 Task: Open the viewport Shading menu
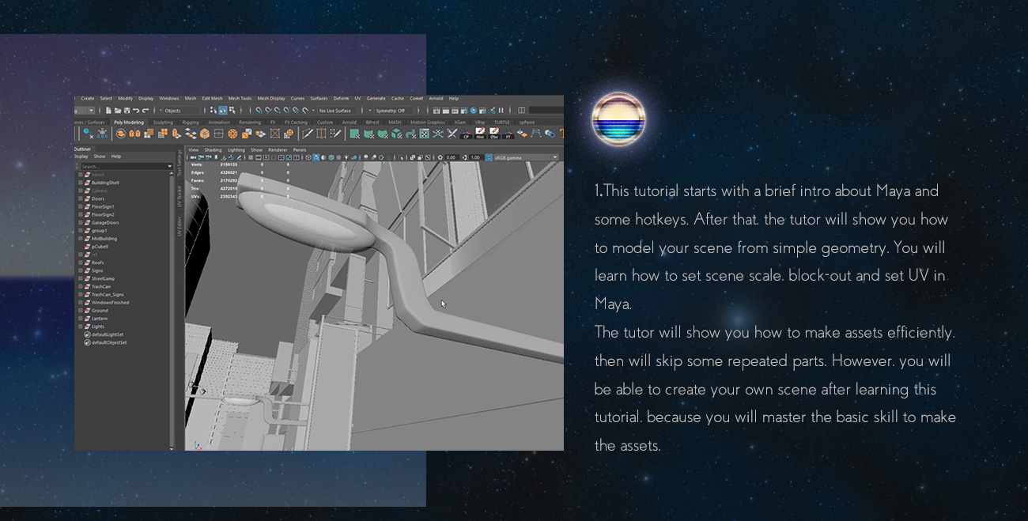tap(214, 149)
